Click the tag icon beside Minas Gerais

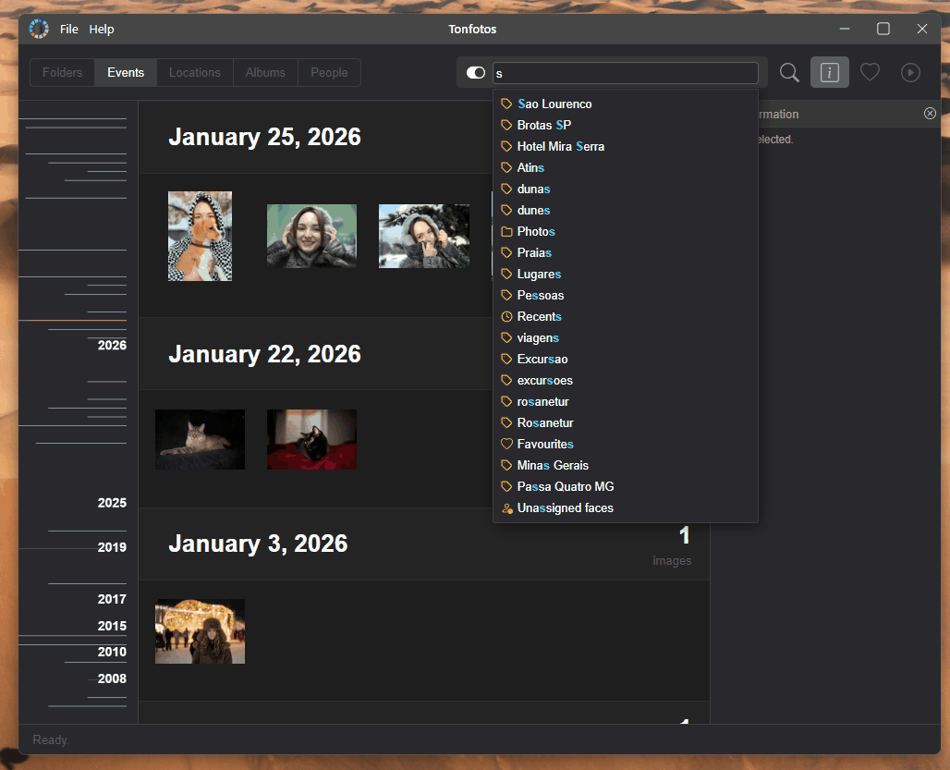[x=507, y=465]
